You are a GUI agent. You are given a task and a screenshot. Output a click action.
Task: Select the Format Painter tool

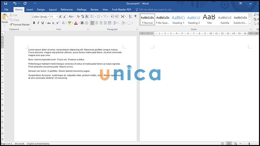20,24
